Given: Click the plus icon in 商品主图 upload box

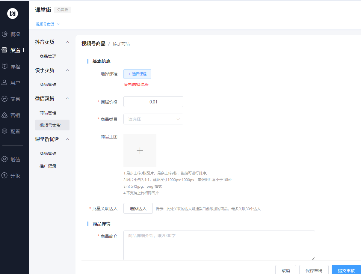Looking at the screenshot, I should click(x=140, y=150).
